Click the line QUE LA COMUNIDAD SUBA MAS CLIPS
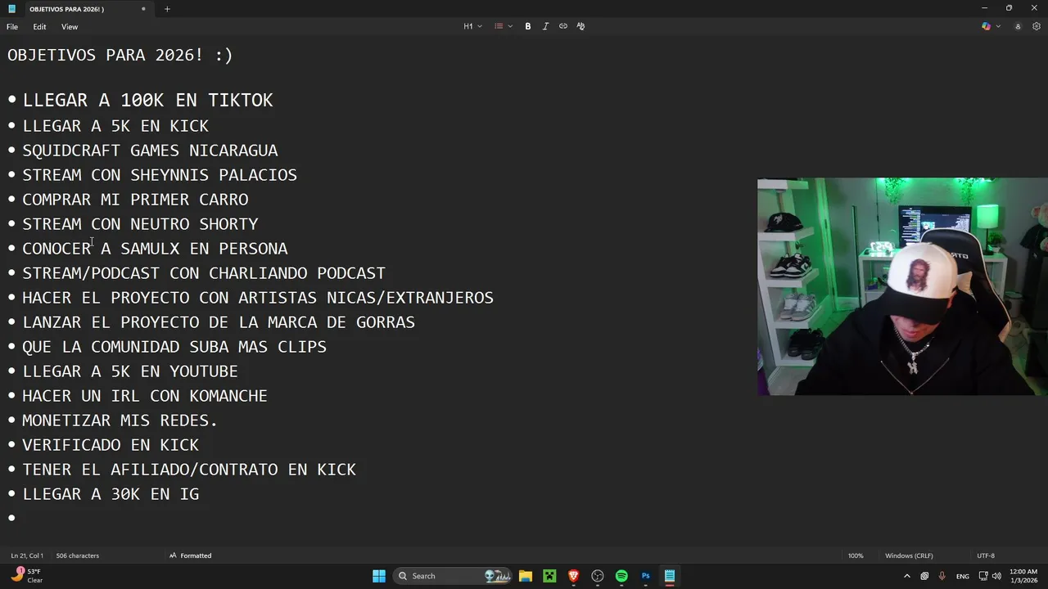This screenshot has width=1048, height=589. (174, 346)
